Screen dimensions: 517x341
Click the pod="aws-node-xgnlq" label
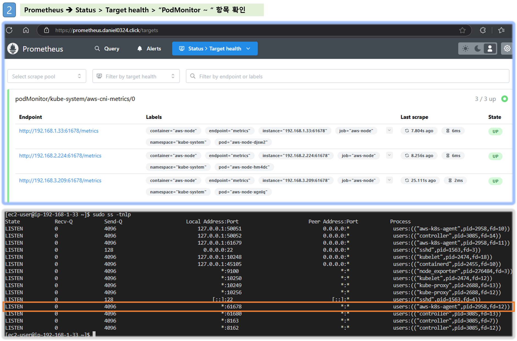tap(243, 192)
